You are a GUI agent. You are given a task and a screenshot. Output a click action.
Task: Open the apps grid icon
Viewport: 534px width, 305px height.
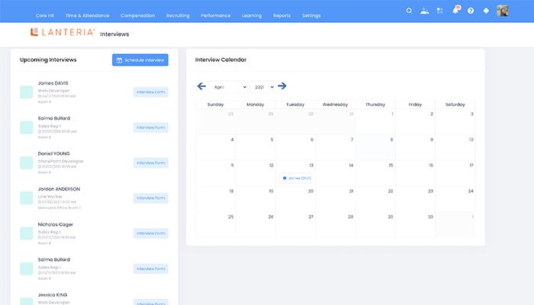pyautogui.click(x=439, y=11)
